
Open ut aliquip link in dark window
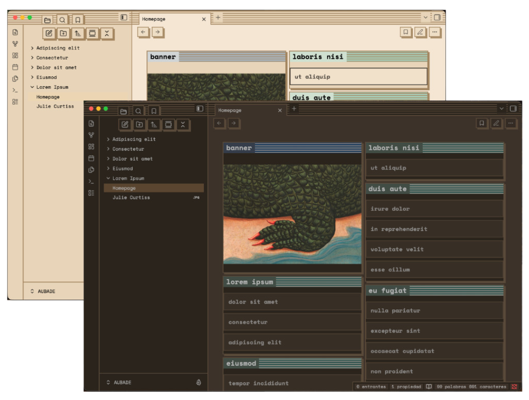pos(434,167)
